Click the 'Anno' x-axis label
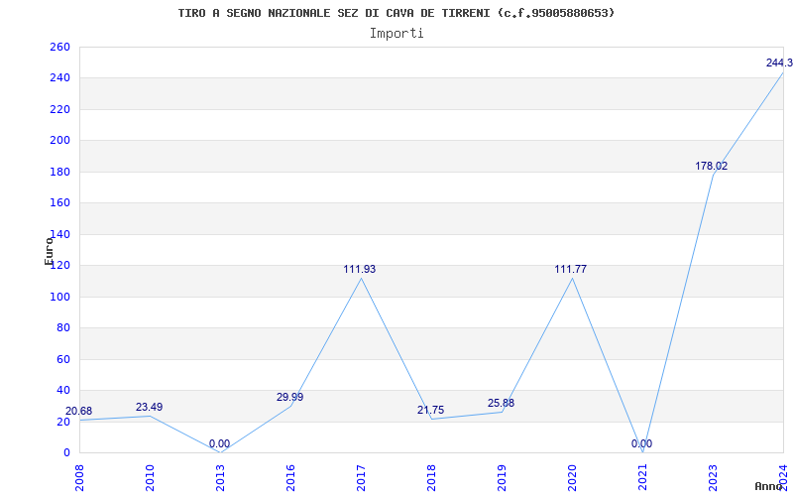 pyautogui.click(x=769, y=486)
